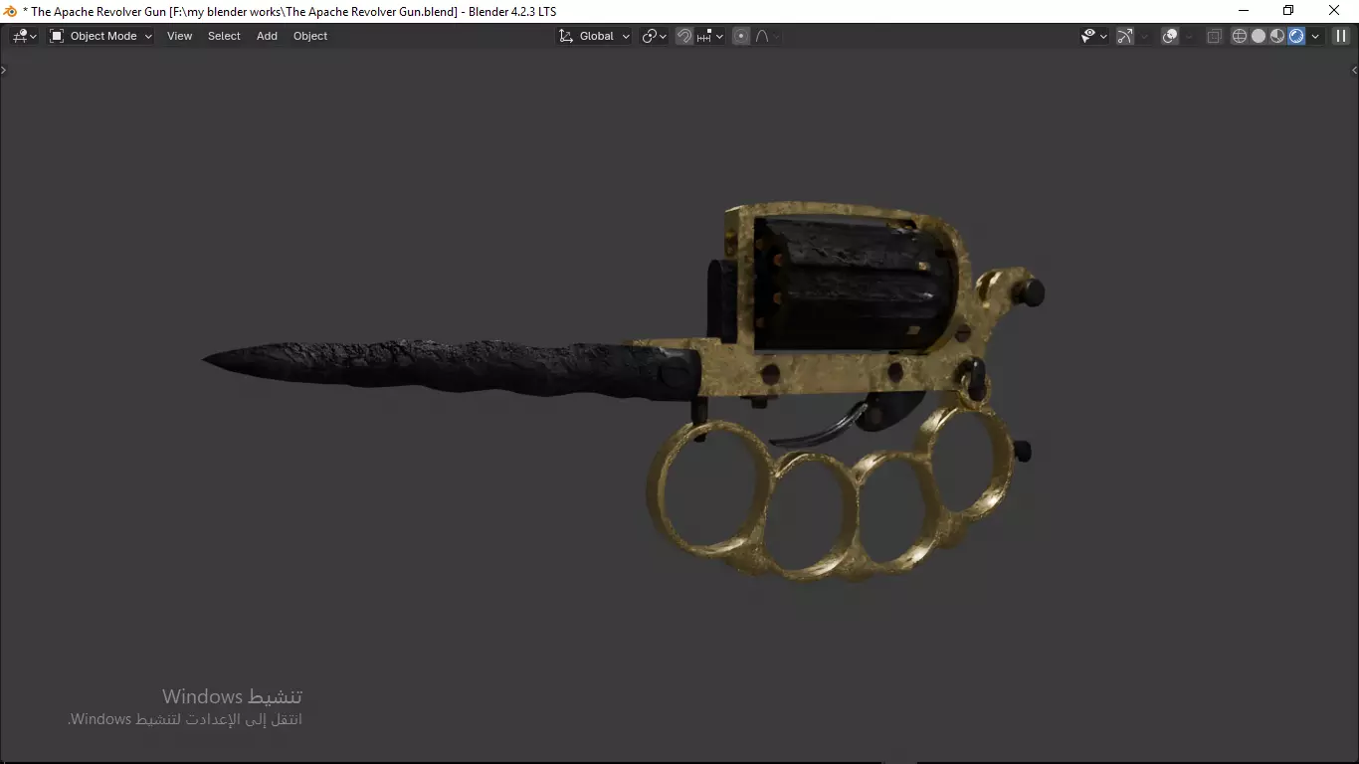Switch to wireframe viewport shading
Screen dimensions: 1359x764
click(x=1240, y=36)
